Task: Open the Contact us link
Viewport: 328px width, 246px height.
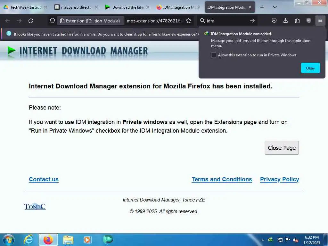Action: (x=44, y=179)
